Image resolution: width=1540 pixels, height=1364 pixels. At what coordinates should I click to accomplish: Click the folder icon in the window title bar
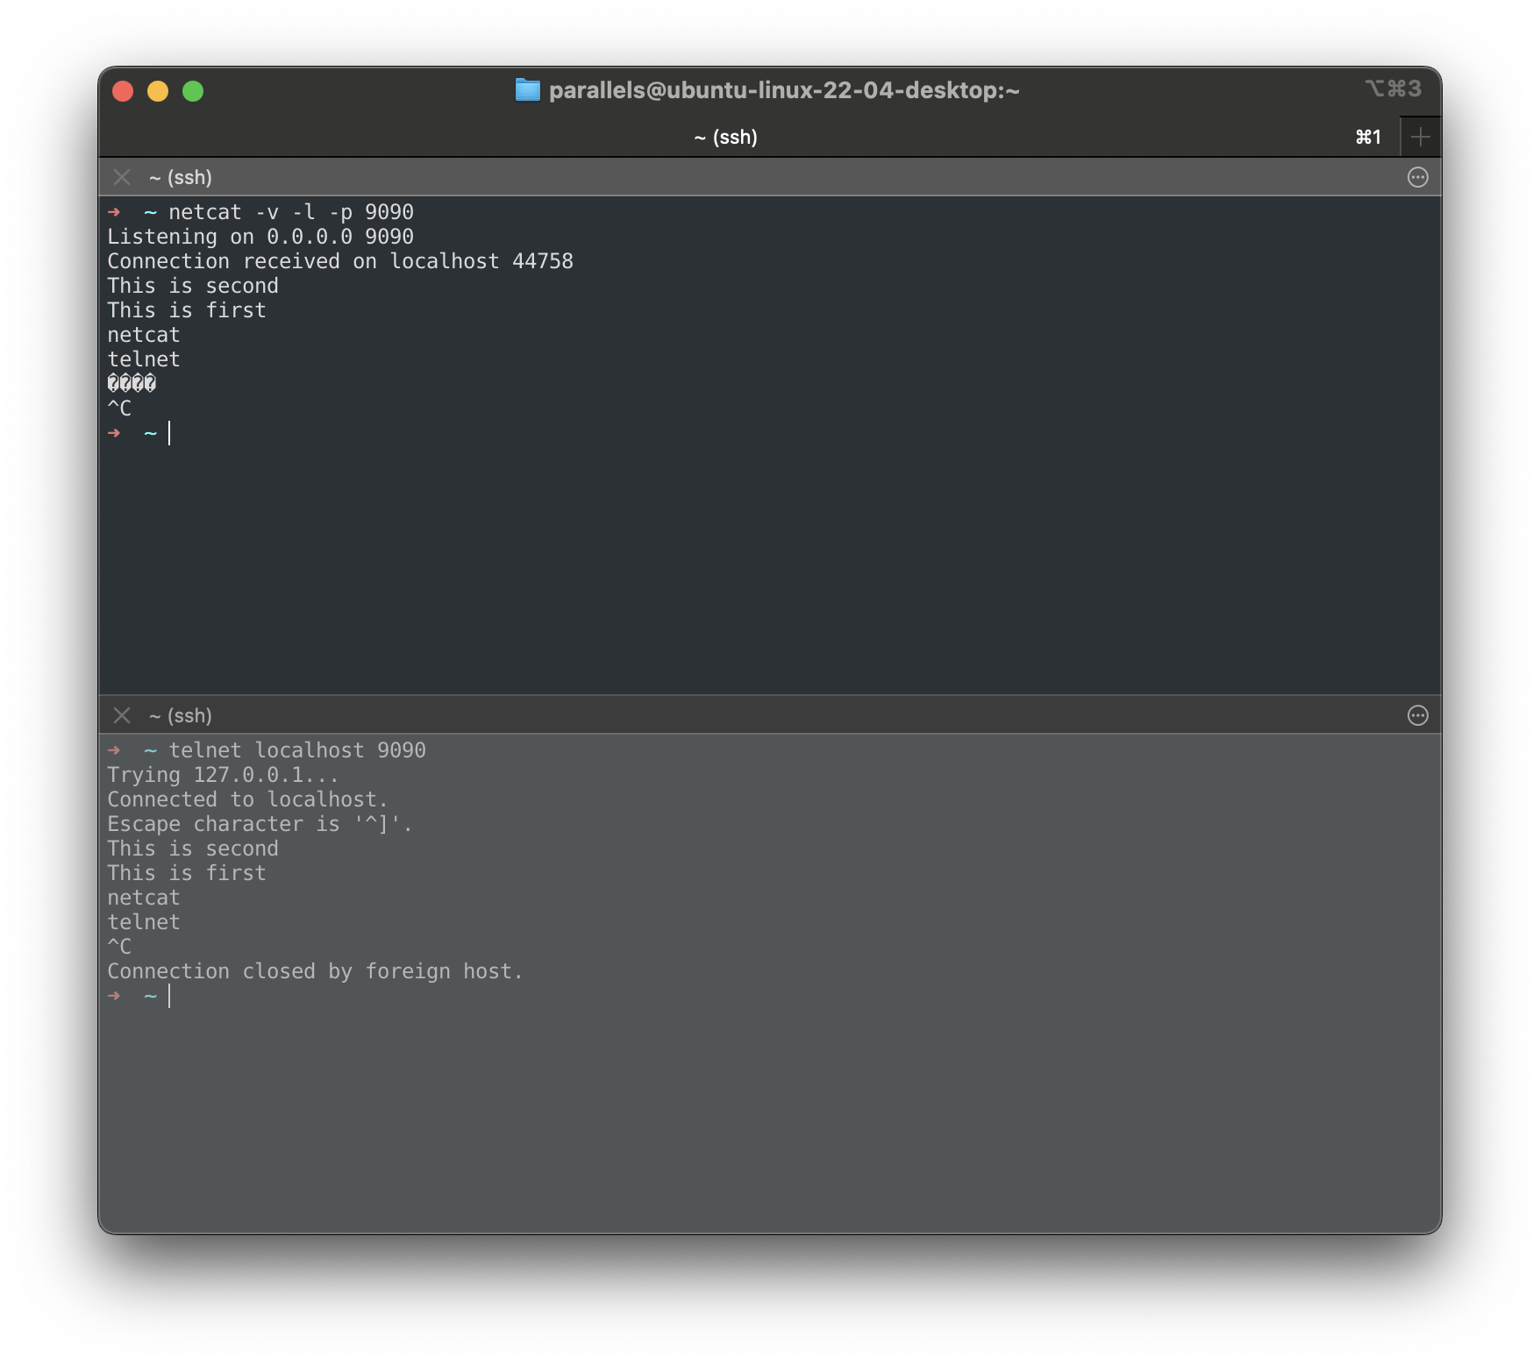point(527,89)
